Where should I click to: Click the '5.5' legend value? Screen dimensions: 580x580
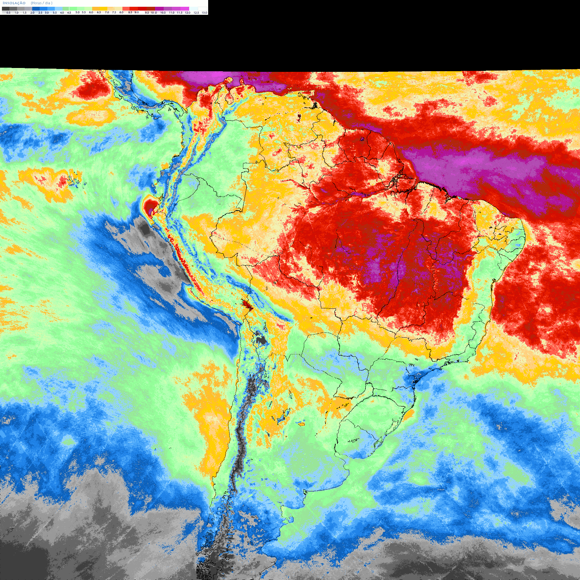(84, 12)
